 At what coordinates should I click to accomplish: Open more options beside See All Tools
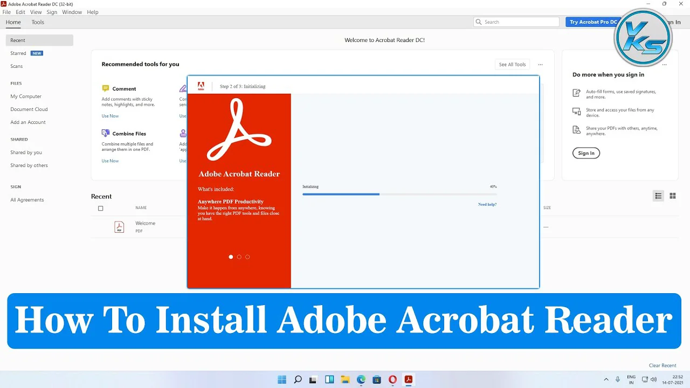[540, 65]
